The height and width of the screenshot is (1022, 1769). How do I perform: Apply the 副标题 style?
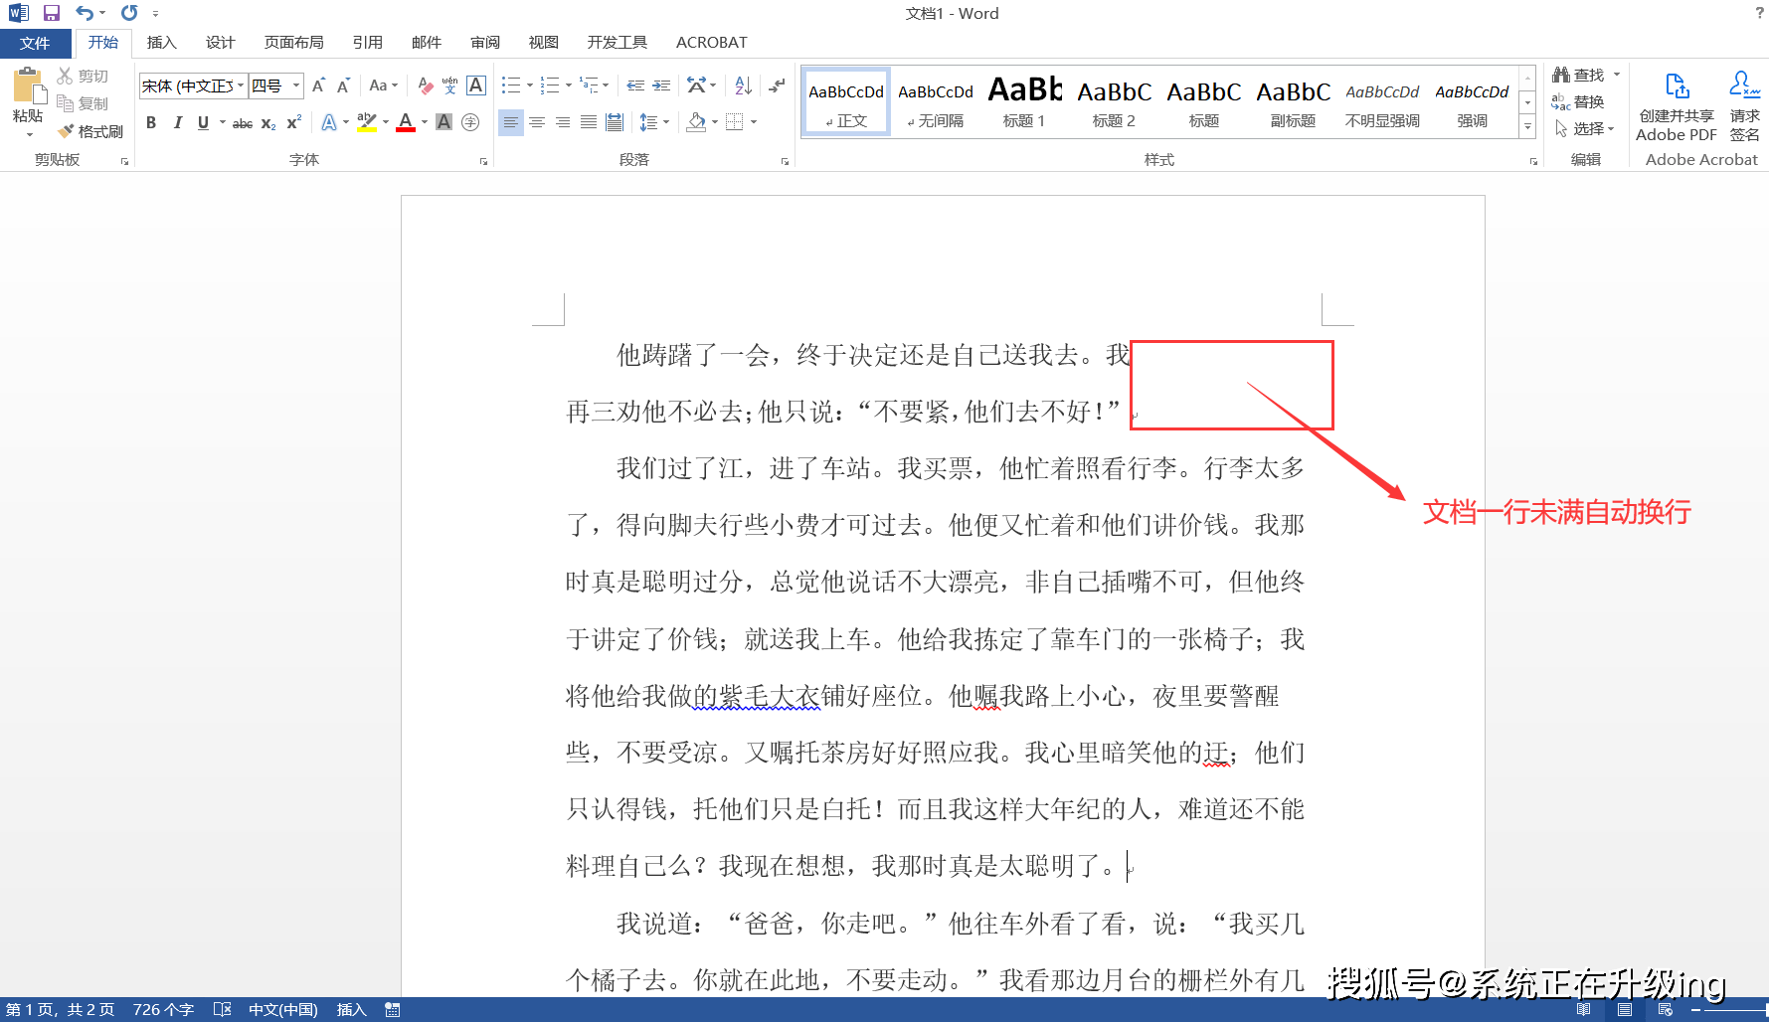[x=1293, y=101]
